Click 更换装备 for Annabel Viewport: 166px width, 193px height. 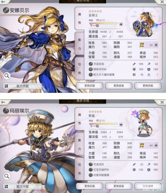pyautogui.click(x=119, y=86)
